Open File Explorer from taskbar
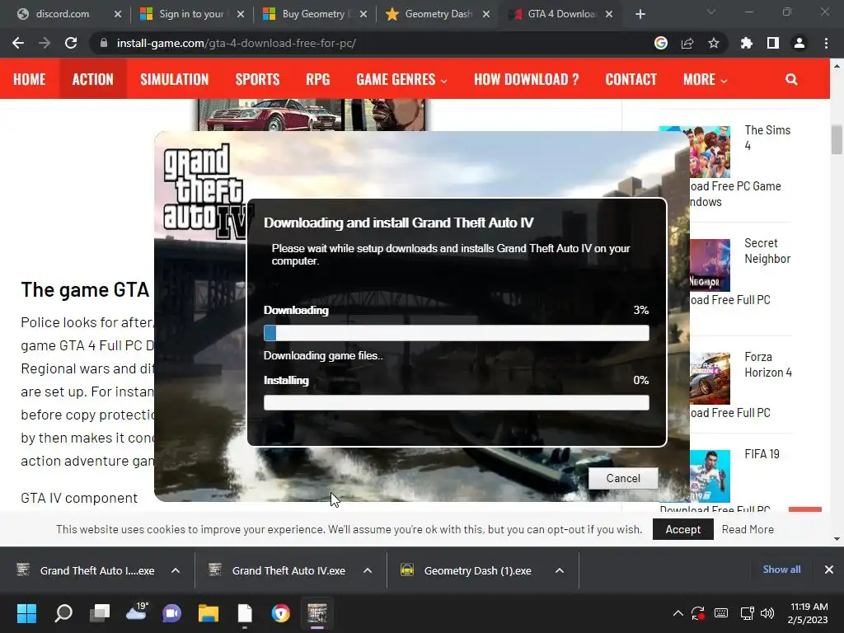 209,613
